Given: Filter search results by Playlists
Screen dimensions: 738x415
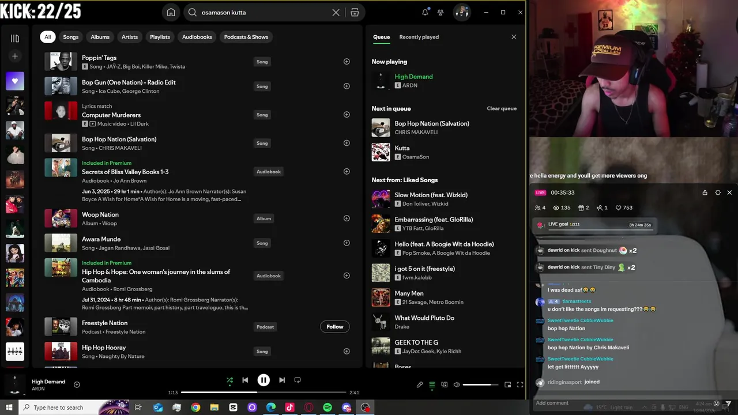Looking at the screenshot, I should [x=160, y=37].
